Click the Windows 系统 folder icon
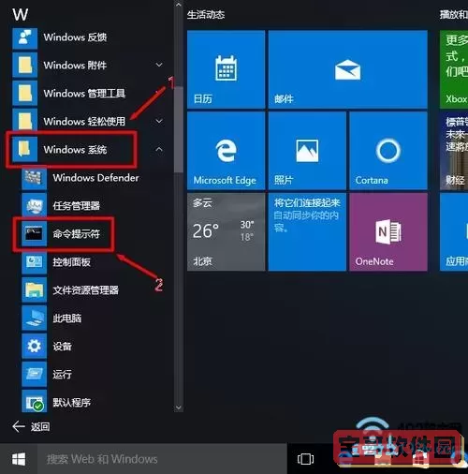Image resolution: width=468 pixels, height=474 pixels. point(24,149)
